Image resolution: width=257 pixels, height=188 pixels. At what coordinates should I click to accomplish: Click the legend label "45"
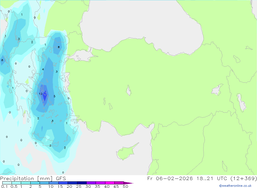click(x=116, y=186)
